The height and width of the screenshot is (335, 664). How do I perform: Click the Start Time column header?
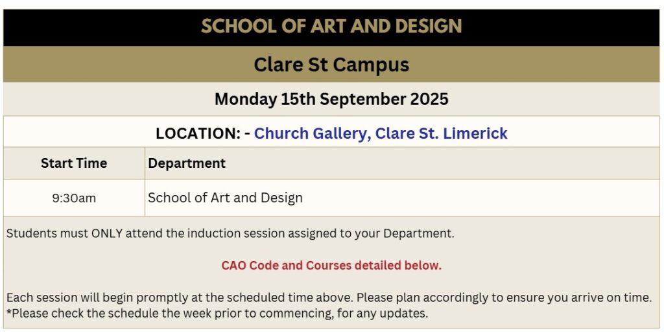[74, 163]
